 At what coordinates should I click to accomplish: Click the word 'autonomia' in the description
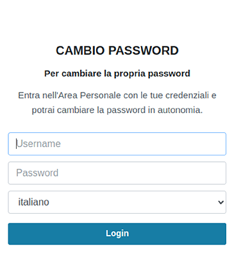(x=180, y=110)
